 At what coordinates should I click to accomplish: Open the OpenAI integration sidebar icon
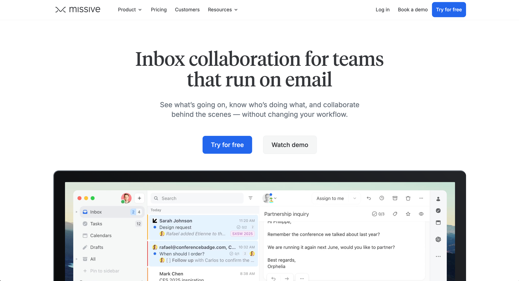[x=438, y=239]
